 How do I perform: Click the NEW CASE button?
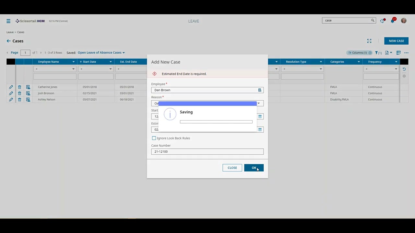click(x=396, y=41)
